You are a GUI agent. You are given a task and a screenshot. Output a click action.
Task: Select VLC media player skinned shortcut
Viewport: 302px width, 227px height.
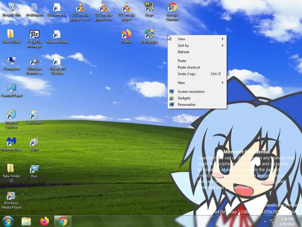click(103, 12)
